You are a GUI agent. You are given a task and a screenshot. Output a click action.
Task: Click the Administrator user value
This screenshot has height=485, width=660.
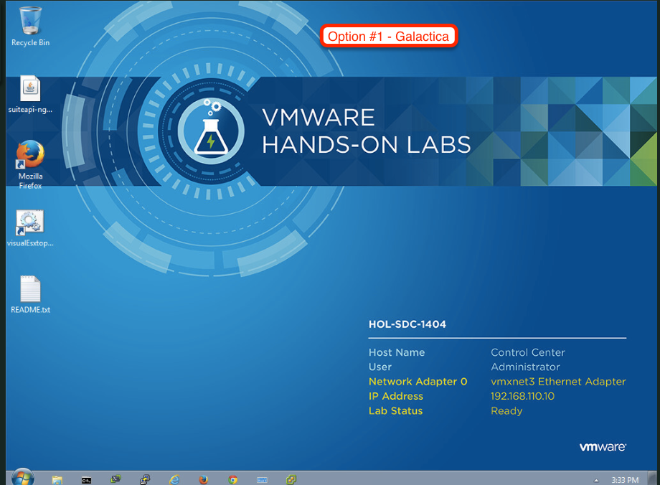click(x=525, y=367)
